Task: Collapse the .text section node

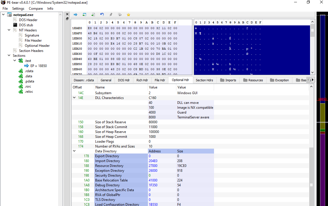Action: [15, 61]
